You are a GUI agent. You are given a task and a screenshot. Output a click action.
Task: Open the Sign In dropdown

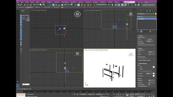point(129,2)
